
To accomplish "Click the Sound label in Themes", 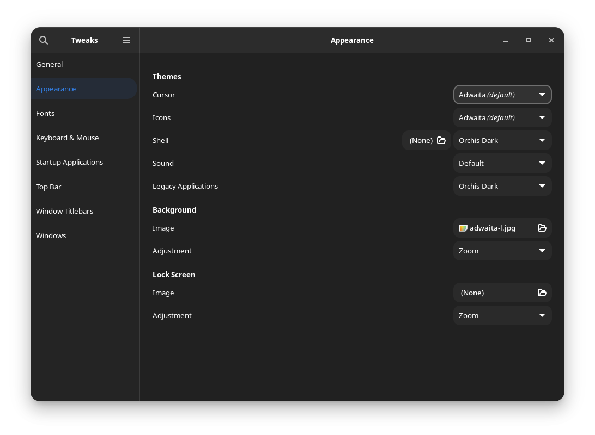I will [x=163, y=164].
